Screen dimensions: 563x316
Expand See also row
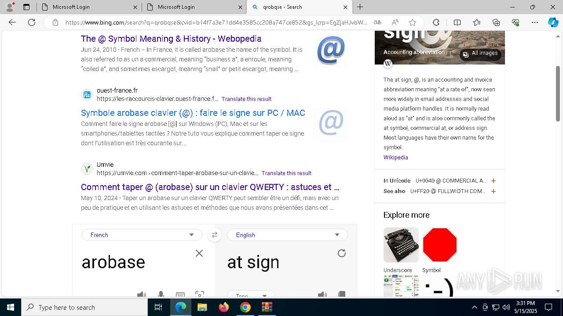(494, 191)
